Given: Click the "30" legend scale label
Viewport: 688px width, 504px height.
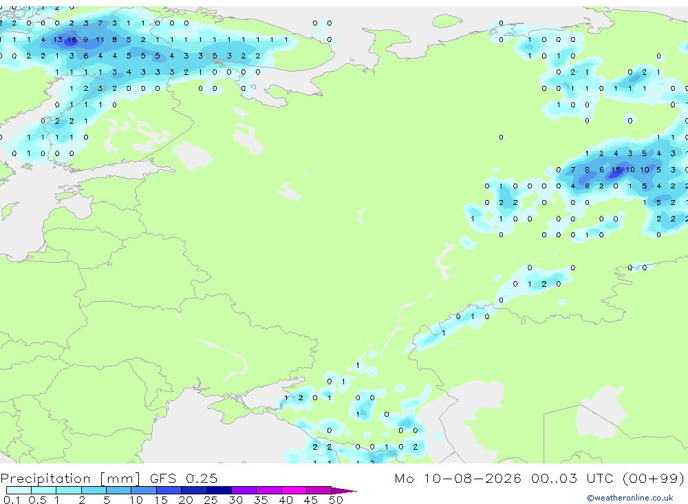Looking at the screenshot, I should pos(235,500).
